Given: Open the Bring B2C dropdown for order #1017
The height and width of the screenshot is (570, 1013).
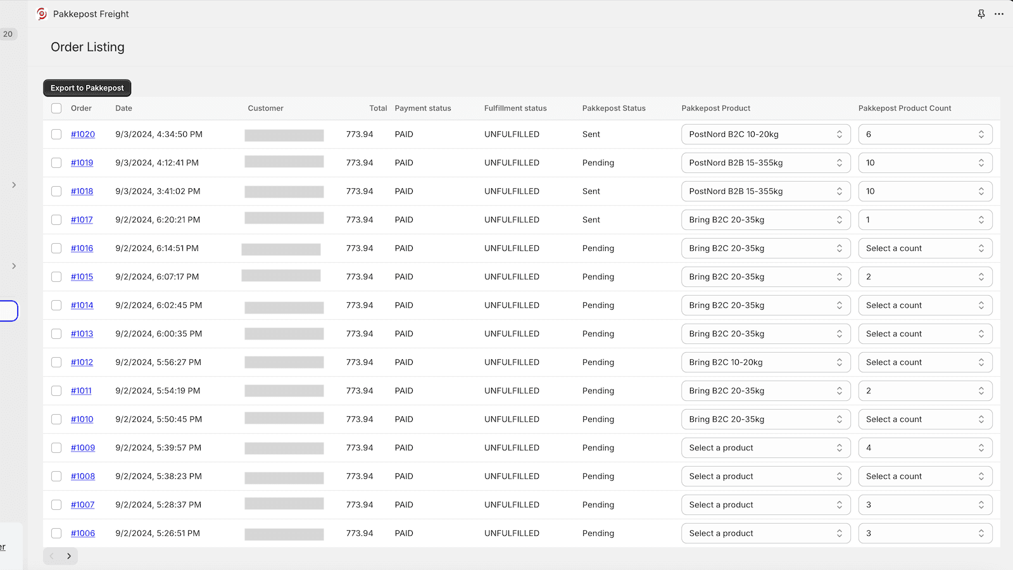Looking at the screenshot, I should click(765, 219).
